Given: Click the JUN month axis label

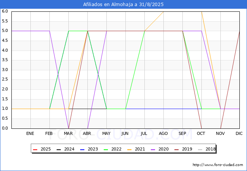Looking at the screenshot, I should pyautogui.click(x=125, y=134).
